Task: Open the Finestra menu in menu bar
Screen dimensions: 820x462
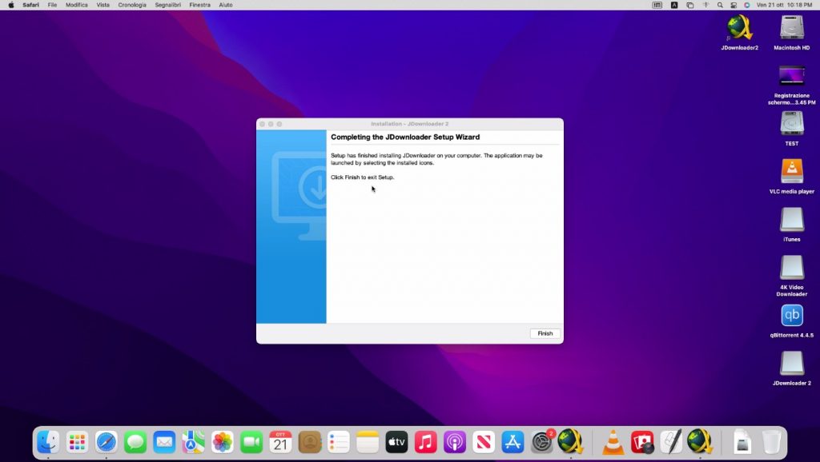Action: click(x=199, y=5)
